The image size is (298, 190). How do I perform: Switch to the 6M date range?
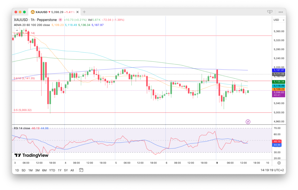pyautogui.click(x=45, y=170)
